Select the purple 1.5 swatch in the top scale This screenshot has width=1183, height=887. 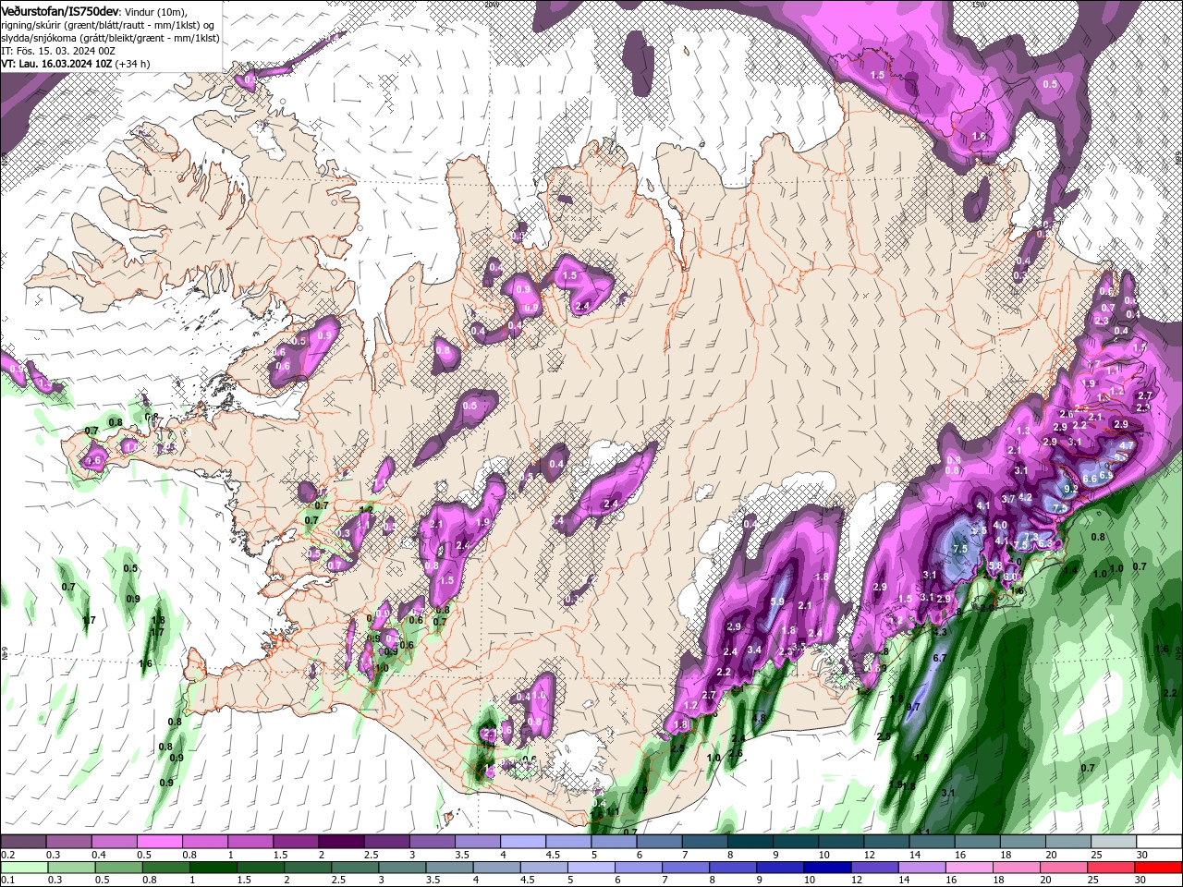pyautogui.click(x=296, y=842)
